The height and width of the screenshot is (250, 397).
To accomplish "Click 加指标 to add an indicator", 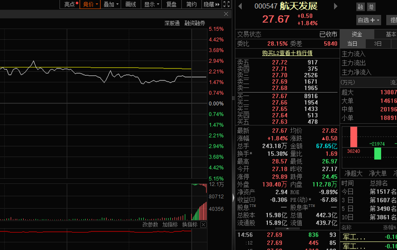I will (170, 224).
